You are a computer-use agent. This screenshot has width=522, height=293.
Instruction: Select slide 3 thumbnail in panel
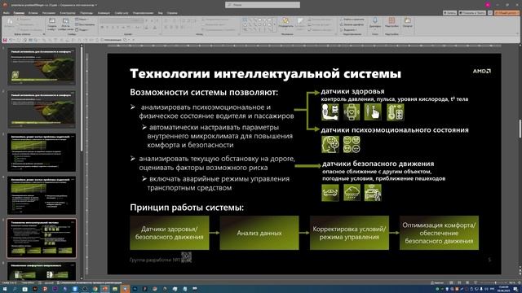point(42,152)
